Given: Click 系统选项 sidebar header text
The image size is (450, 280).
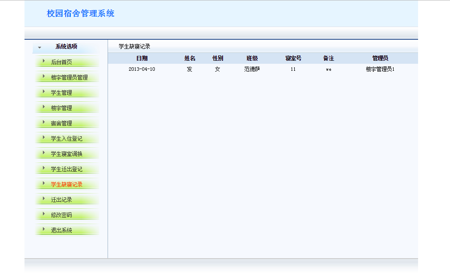Looking at the screenshot, I should point(66,46).
